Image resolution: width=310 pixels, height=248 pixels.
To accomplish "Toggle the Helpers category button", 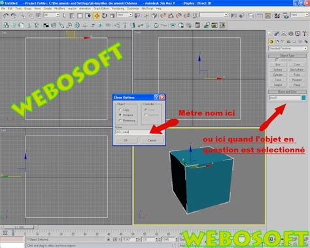I will point(294,41).
